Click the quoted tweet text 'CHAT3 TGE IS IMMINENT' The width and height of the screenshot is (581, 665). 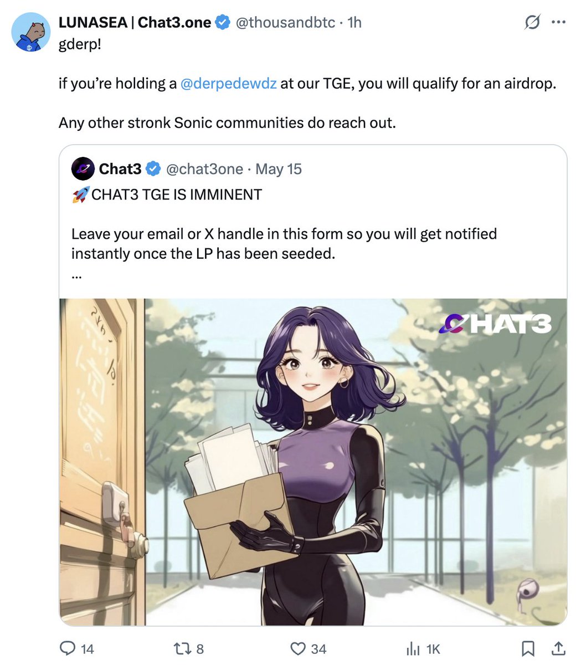point(177,195)
